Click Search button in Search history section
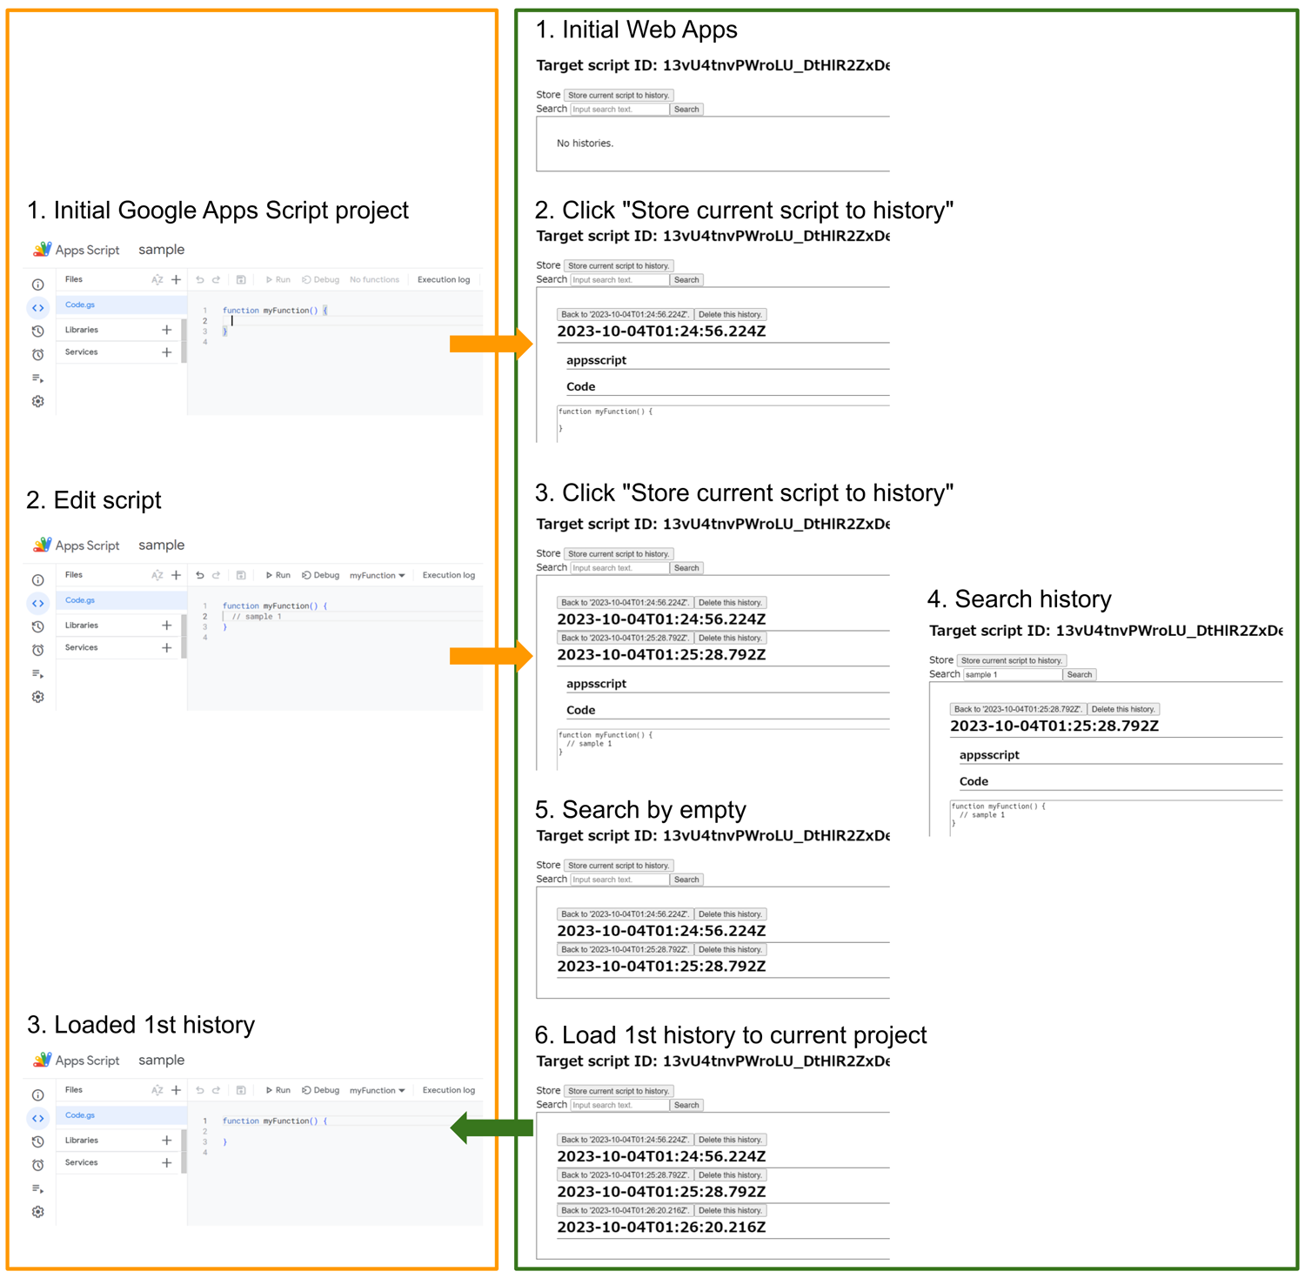The width and height of the screenshot is (1305, 1278). [x=1079, y=674]
